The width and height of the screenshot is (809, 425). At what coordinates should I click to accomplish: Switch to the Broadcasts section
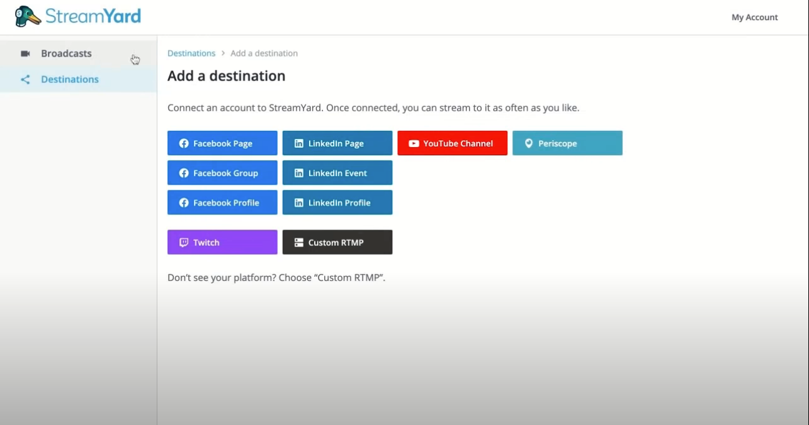coord(66,53)
